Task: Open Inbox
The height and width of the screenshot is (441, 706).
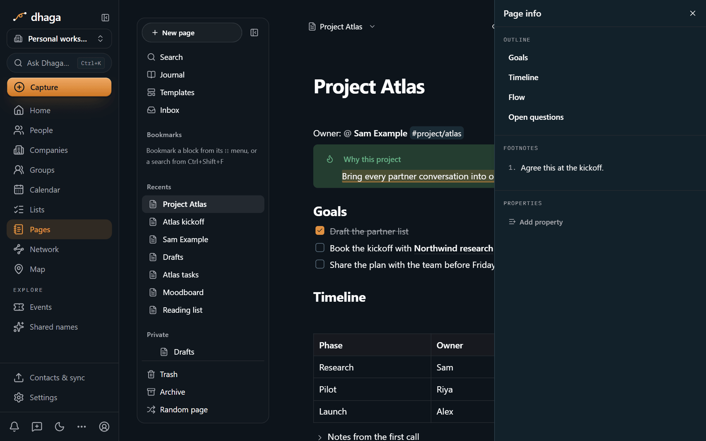Action: [x=203, y=110]
